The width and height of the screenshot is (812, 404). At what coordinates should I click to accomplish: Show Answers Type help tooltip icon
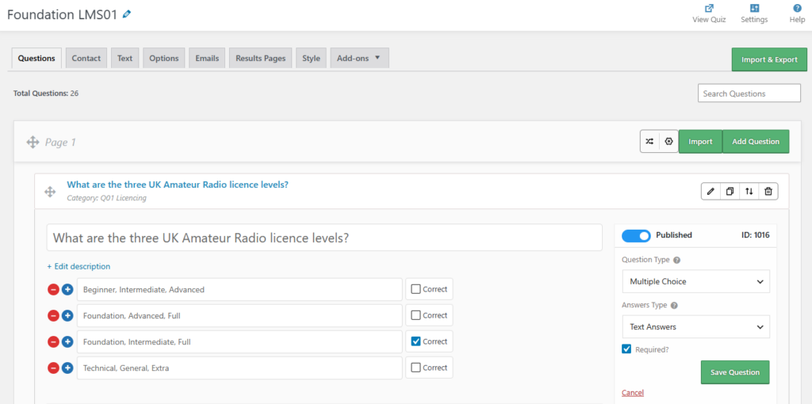click(674, 305)
